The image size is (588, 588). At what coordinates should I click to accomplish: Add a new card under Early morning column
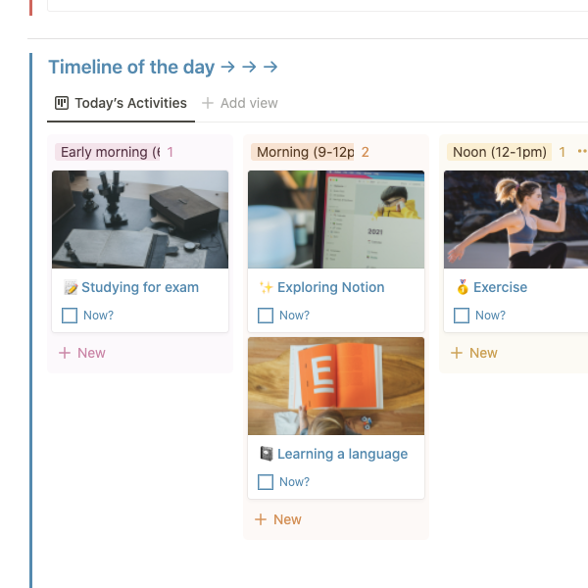tap(82, 353)
